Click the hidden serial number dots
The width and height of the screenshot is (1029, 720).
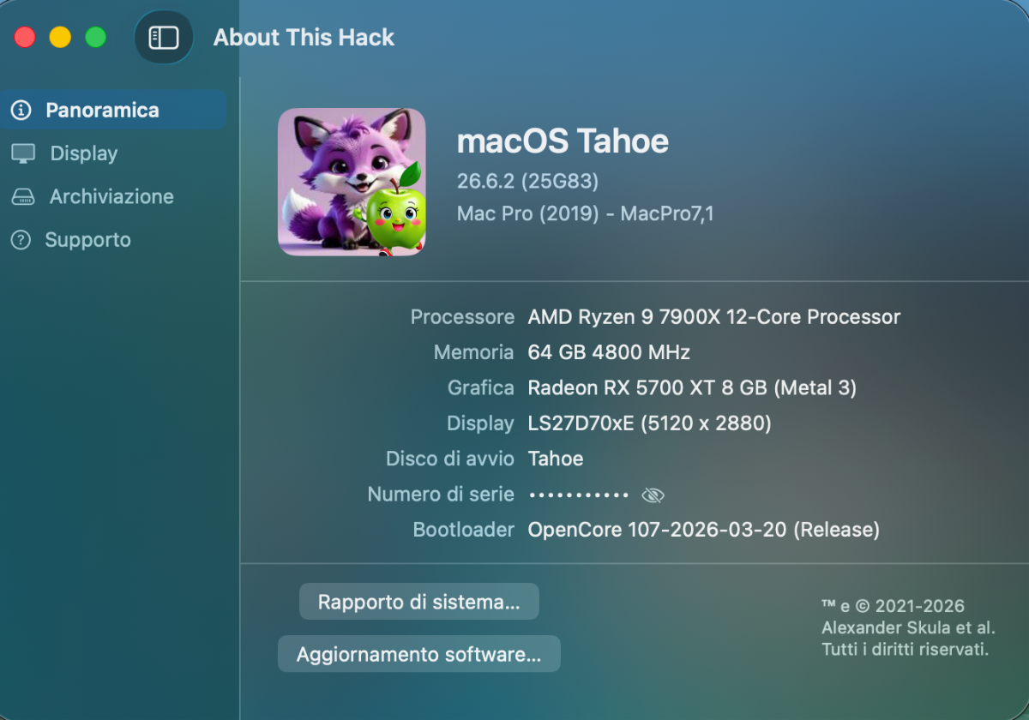580,495
